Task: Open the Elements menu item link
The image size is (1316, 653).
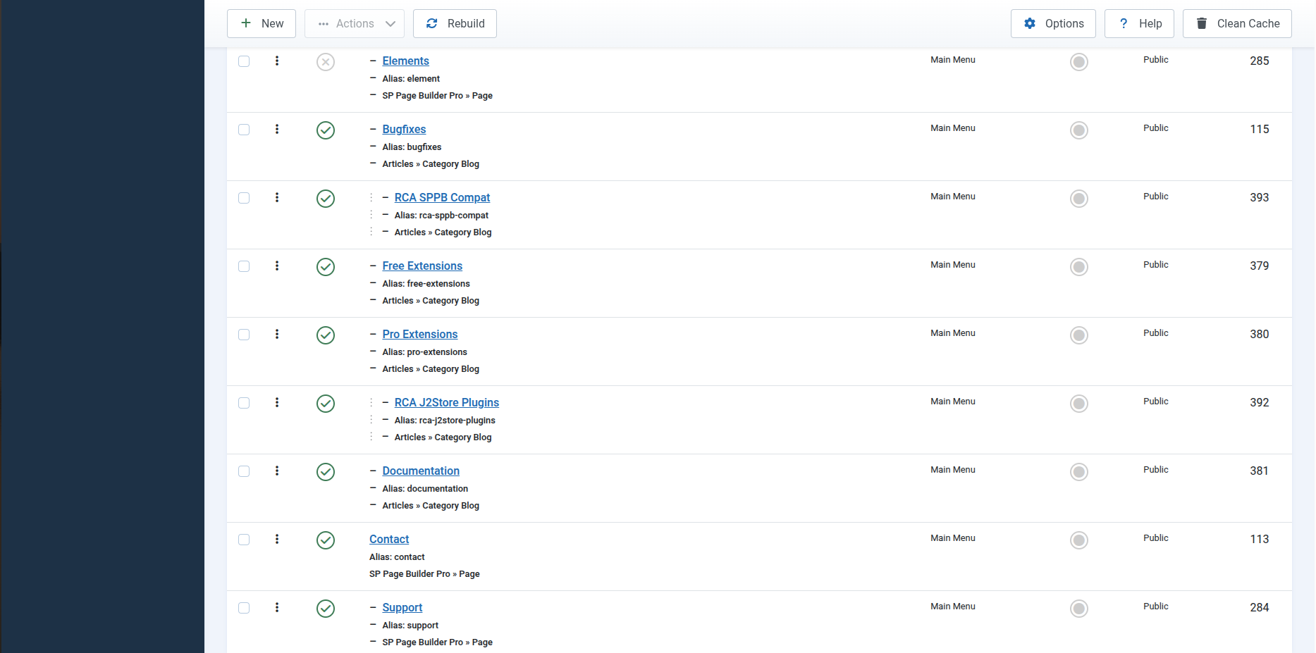Action: [x=405, y=61]
